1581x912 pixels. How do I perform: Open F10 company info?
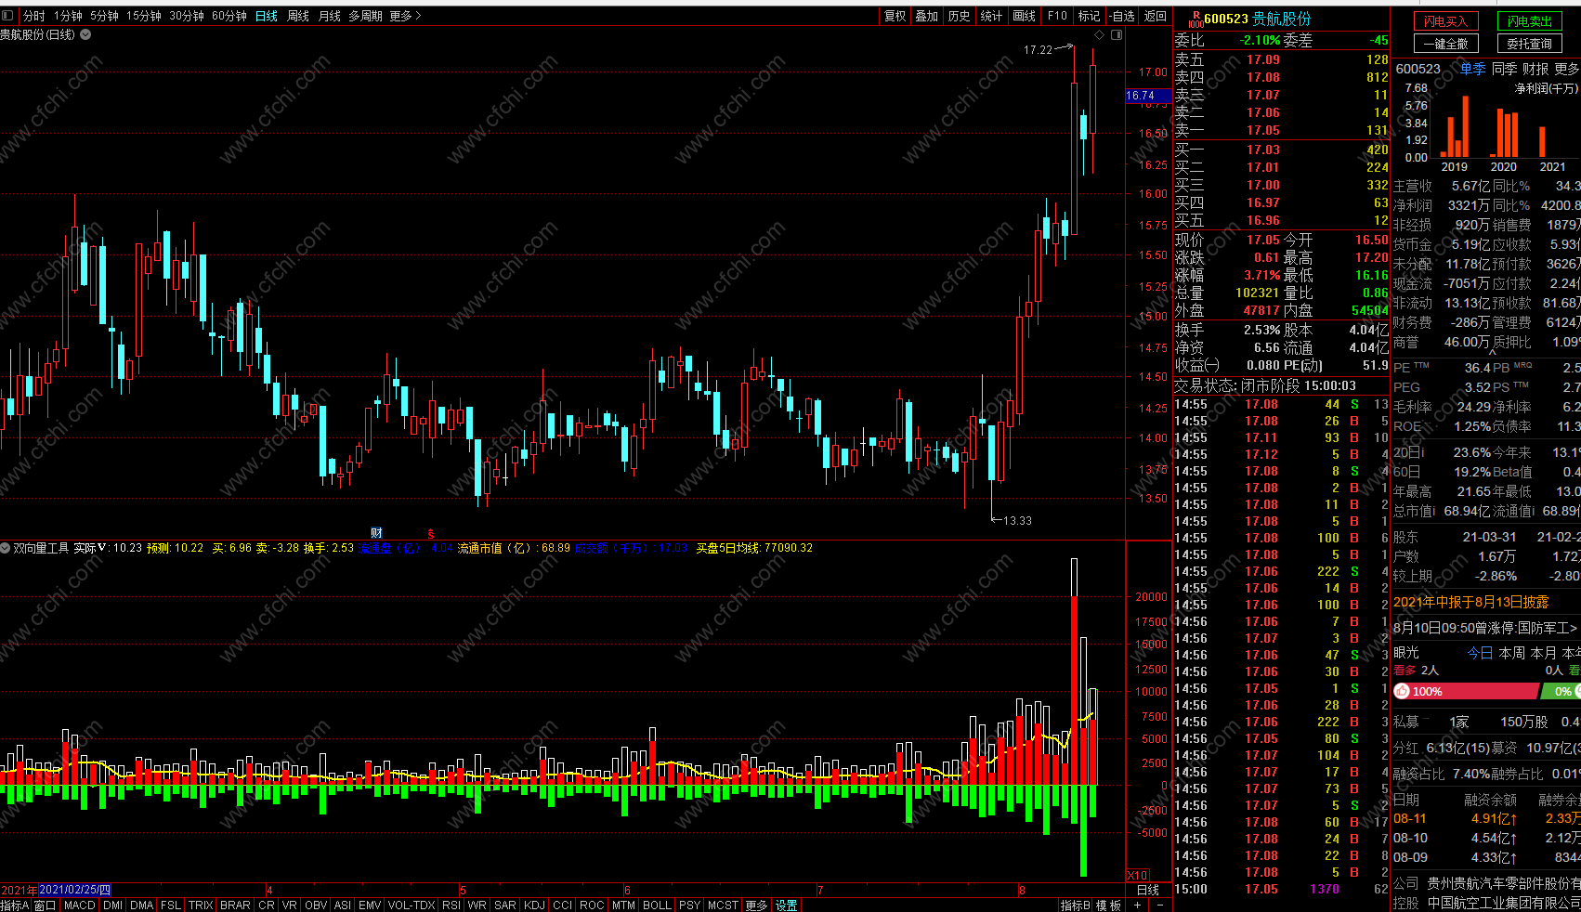point(1057,16)
